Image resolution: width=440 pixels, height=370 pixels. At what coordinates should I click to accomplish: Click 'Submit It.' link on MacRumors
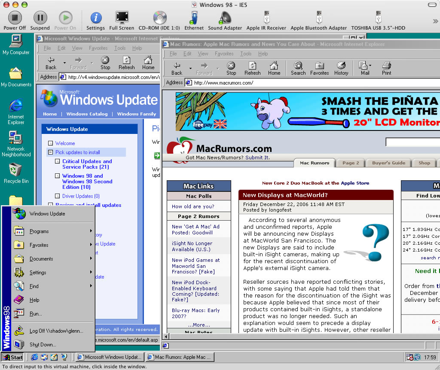[257, 158]
